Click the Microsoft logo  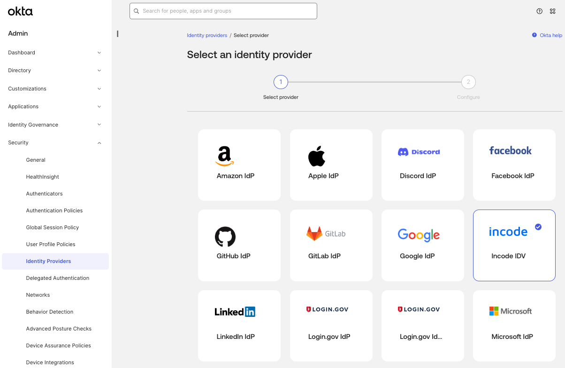click(x=511, y=311)
